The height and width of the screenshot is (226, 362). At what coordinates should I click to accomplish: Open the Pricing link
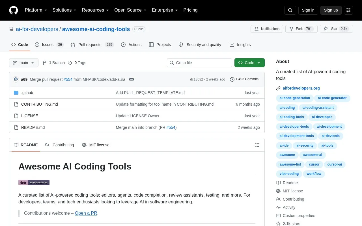190,10
